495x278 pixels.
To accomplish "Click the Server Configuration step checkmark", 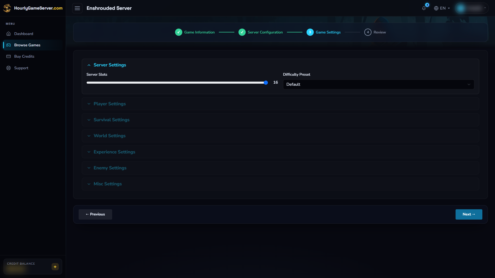I will [242, 32].
